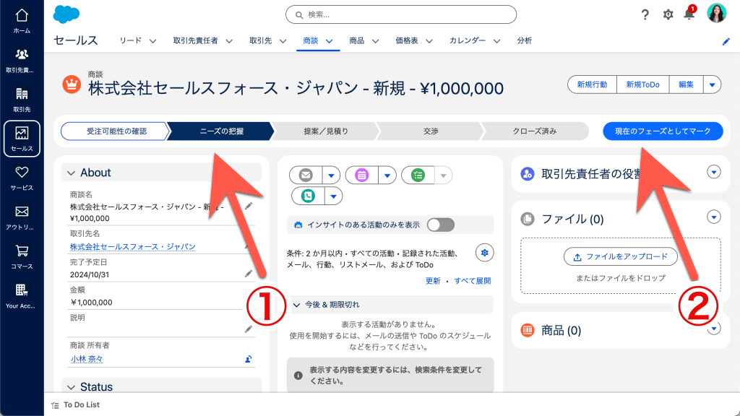740x416 pixels.
Task: Open 株式会社セールスフォース・ジャパン account link
Action: 133,247
